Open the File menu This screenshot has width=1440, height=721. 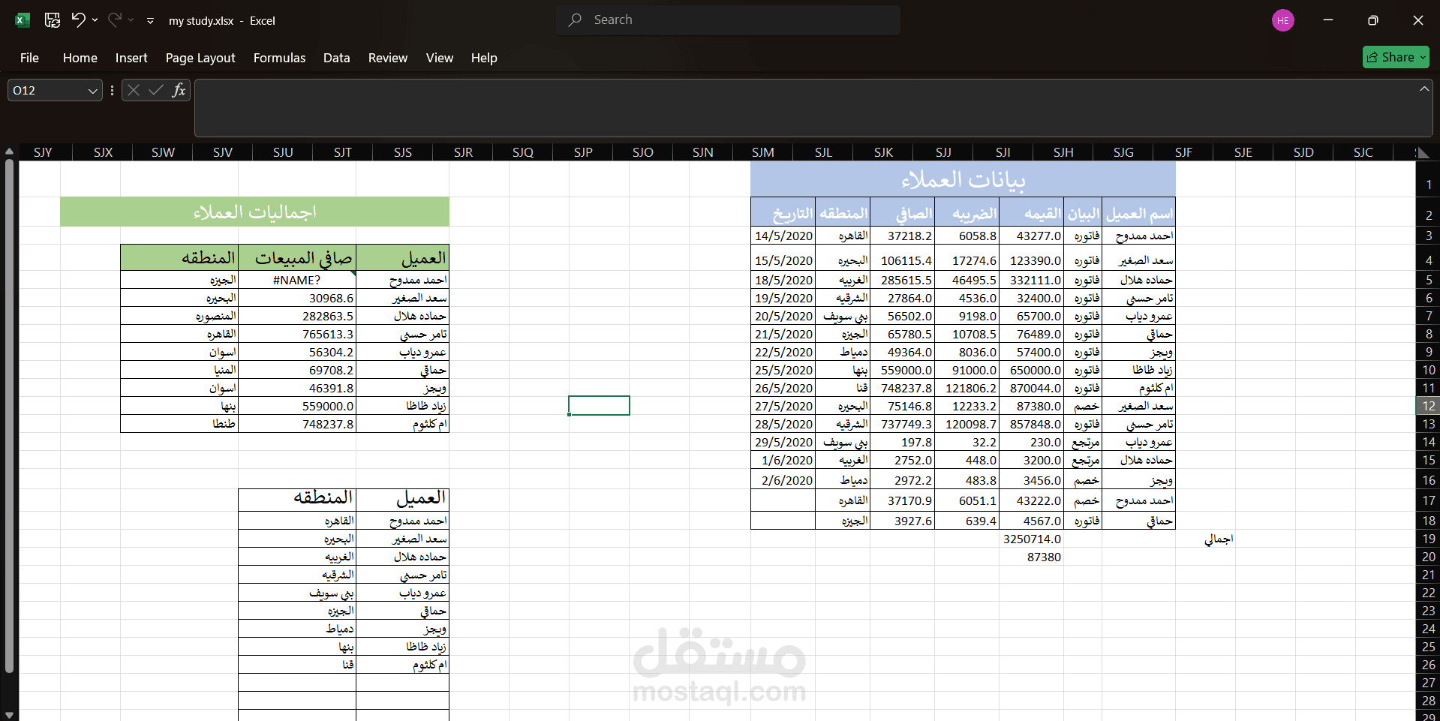click(29, 58)
